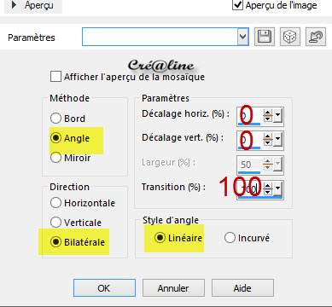Image resolution: width=332 pixels, height=307 pixels.
Task: Toggle Aperçu de l'image checkbox
Action: [237, 5]
